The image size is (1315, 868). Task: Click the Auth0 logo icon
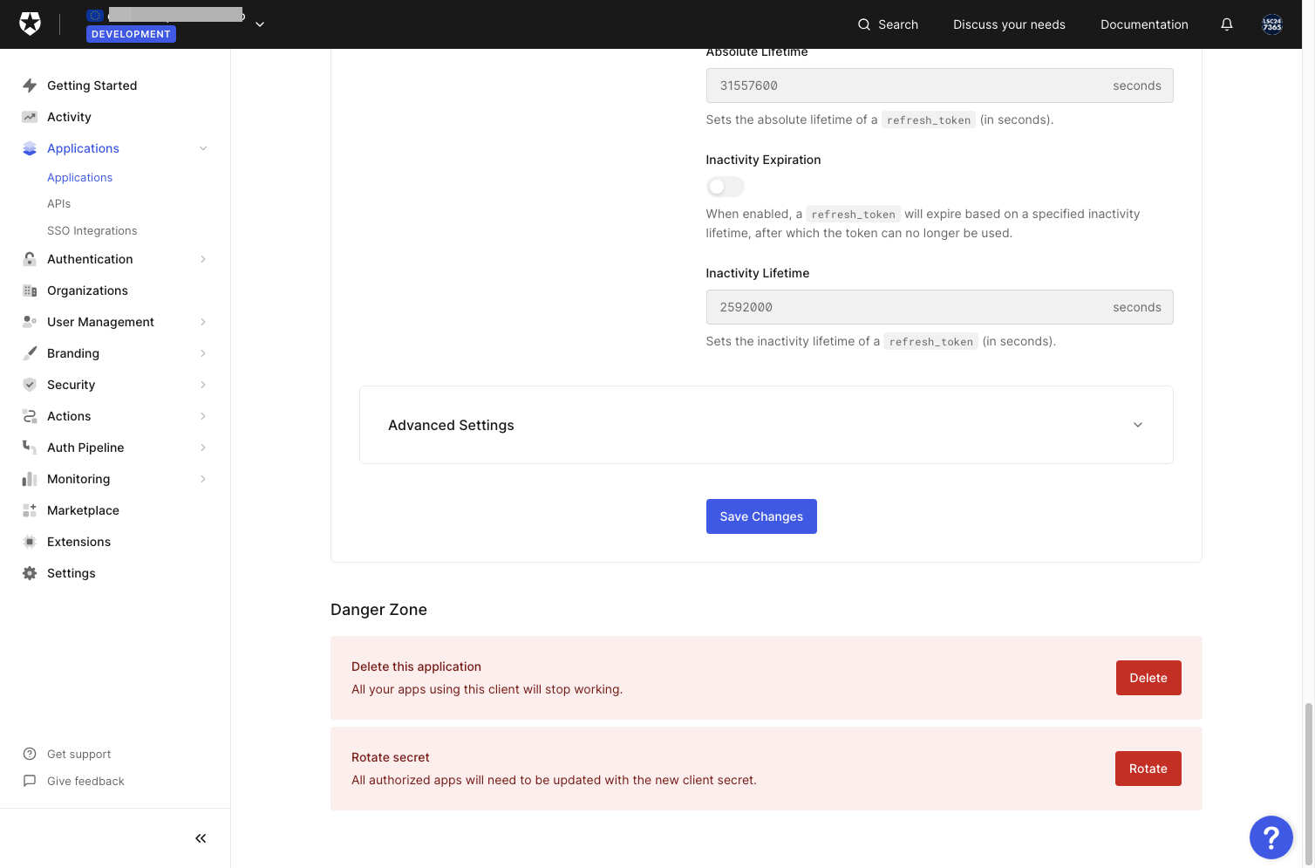coord(30,24)
